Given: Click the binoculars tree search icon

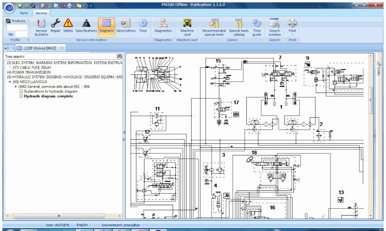Looking at the screenshot, I should pyautogui.click(x=120, y=56).
